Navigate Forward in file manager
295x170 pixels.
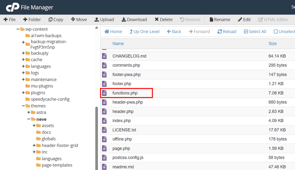(x=199, y=32)
